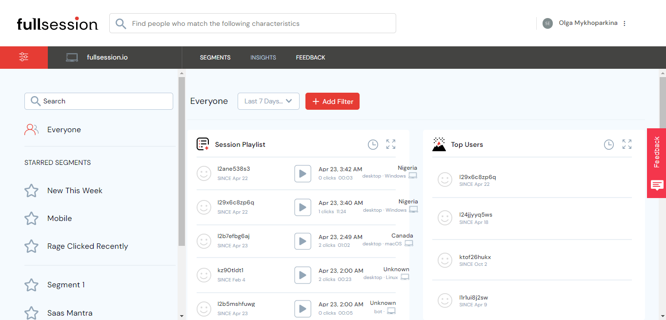Select the Everyone segment in sidebar

[64, 130]
